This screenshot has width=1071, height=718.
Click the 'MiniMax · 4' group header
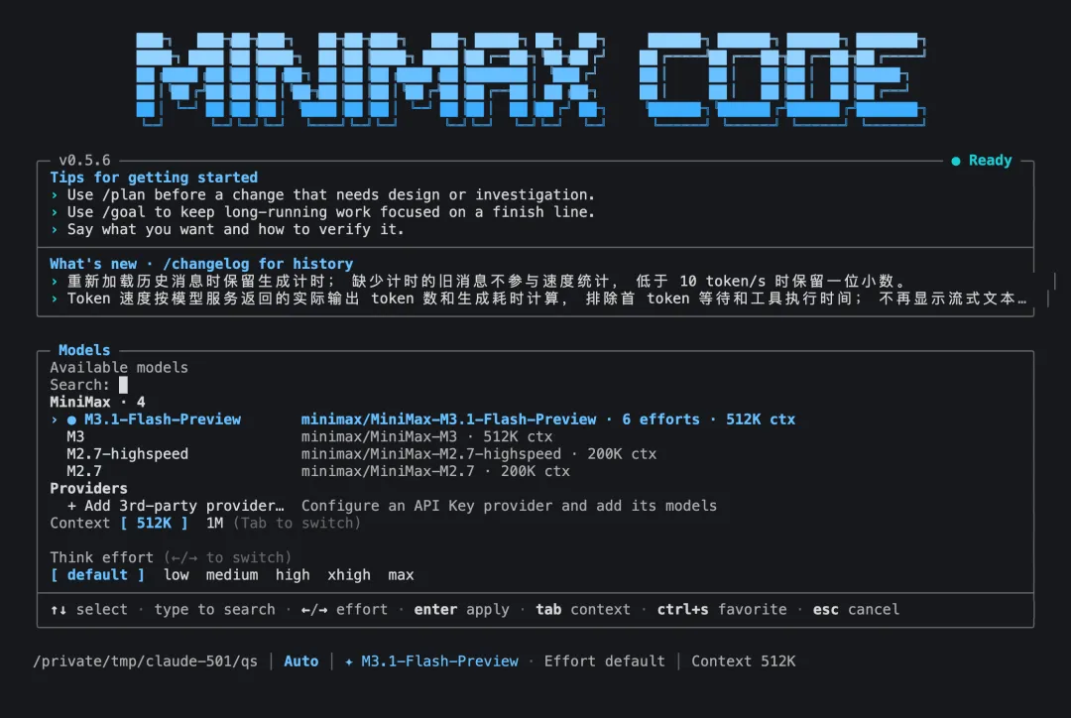(x=97, y=403)
